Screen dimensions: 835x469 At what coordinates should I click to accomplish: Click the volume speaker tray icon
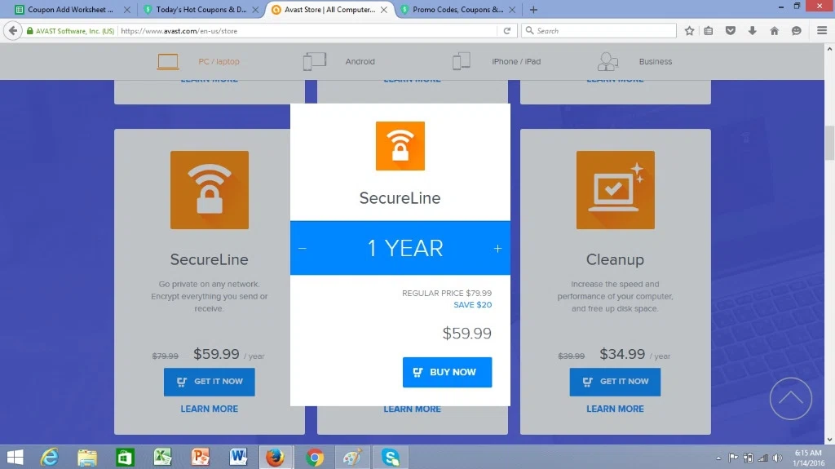[x=777, y=458]
